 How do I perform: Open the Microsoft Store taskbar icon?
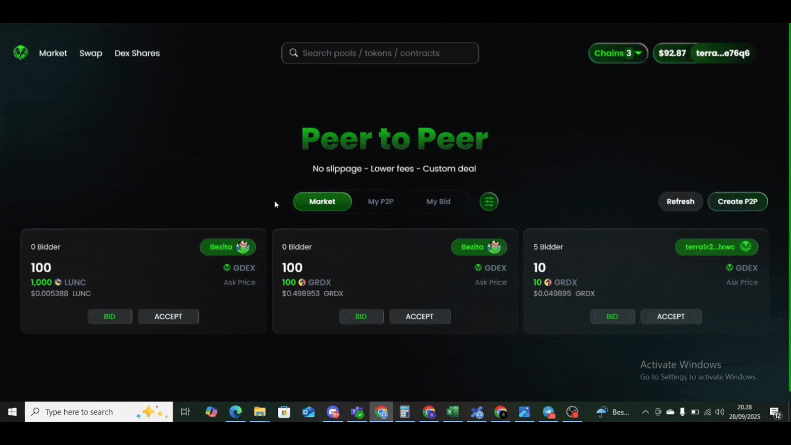(x=284, y=412)
